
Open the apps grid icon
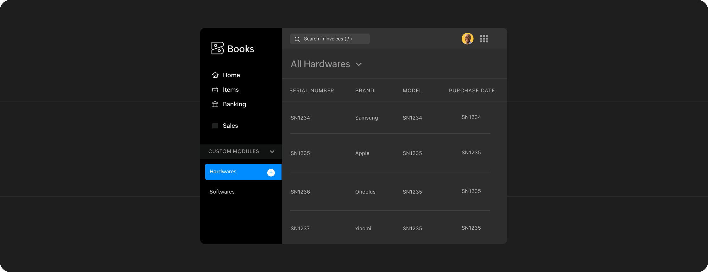(484, 39)
